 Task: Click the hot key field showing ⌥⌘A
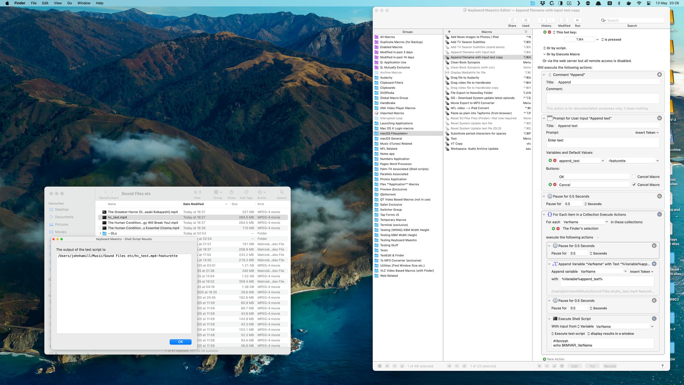pos(580,40)
